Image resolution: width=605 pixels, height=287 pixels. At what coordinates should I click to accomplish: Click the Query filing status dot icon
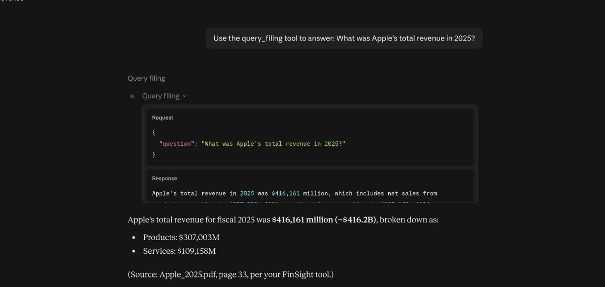pyautogui.click(x=132, y=96)
